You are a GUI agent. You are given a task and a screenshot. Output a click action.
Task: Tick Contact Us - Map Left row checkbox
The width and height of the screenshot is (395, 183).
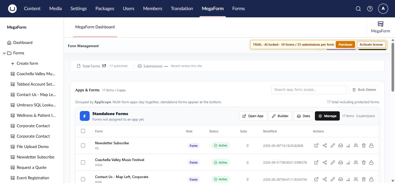pyautogui.click(x=83, y=179)
